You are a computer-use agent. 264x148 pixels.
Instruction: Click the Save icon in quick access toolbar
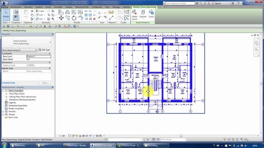(8, 26)
